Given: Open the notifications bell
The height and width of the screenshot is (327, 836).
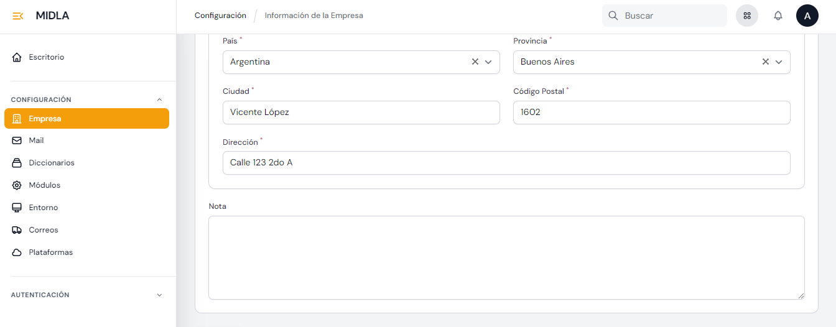Looking at the screenshot, I should click(x=778, y=16).
